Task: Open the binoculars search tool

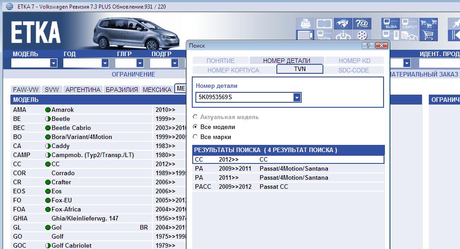Action: point(343,24)
